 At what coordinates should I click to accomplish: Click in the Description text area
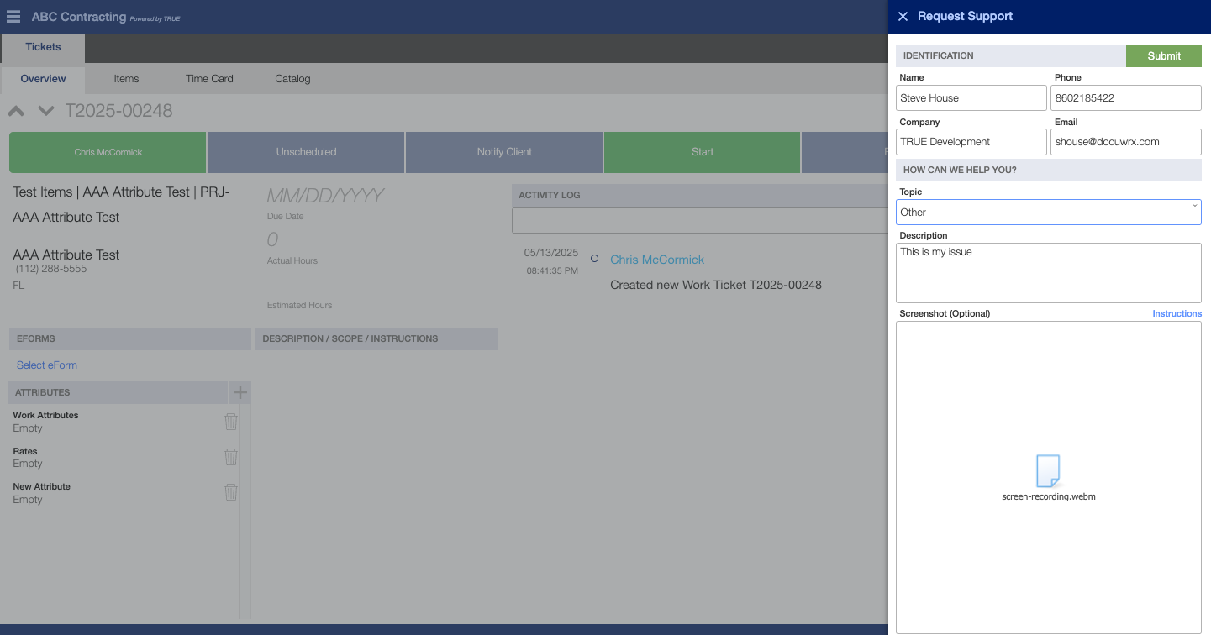[1049, 273]
